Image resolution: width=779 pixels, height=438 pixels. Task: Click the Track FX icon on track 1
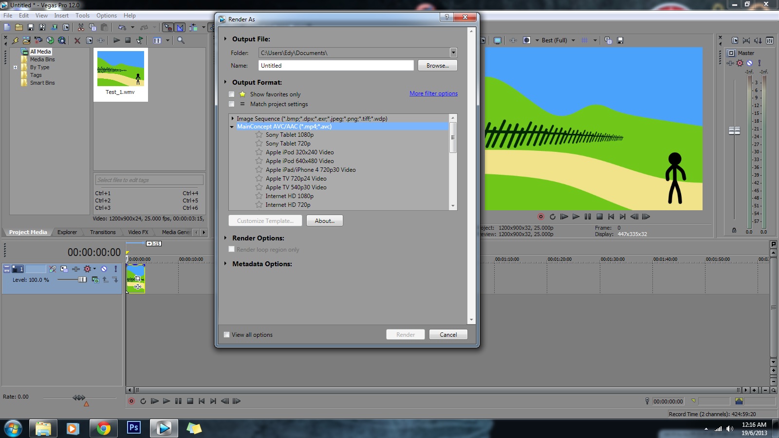tap(76, 269)
